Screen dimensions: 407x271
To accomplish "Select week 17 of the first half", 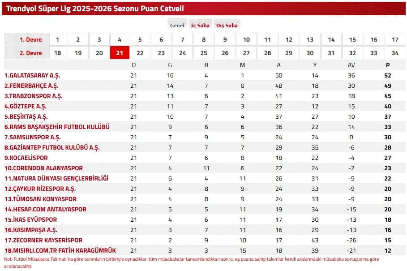I will pyautogui.click(x=395, y=39).
